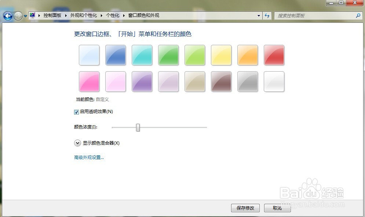Screen dimensions: 365x217
Task: Expand 显示颜色混合器
Action: tap(77, 143)
